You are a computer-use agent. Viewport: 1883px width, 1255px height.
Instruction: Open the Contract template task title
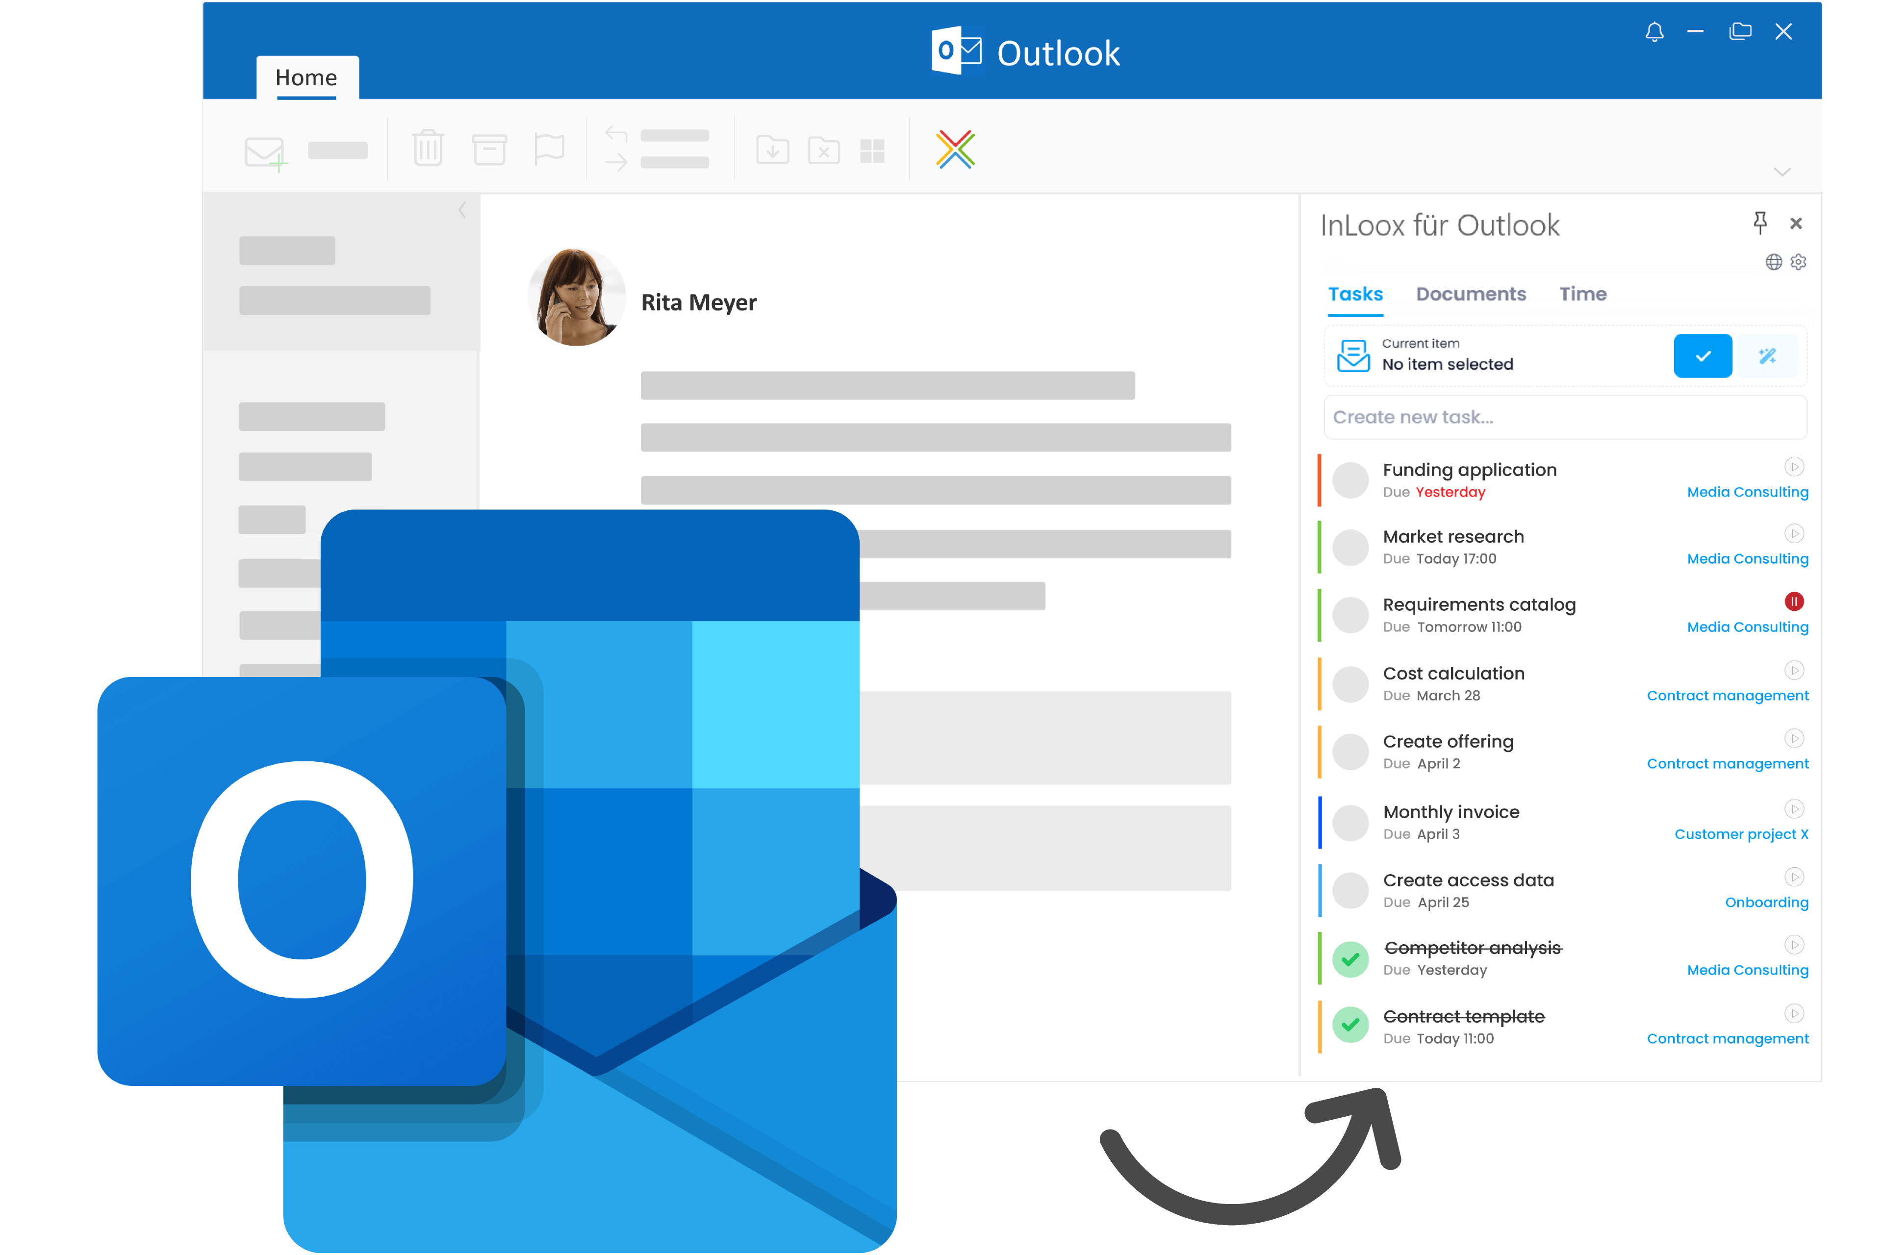[1464, 1016]
